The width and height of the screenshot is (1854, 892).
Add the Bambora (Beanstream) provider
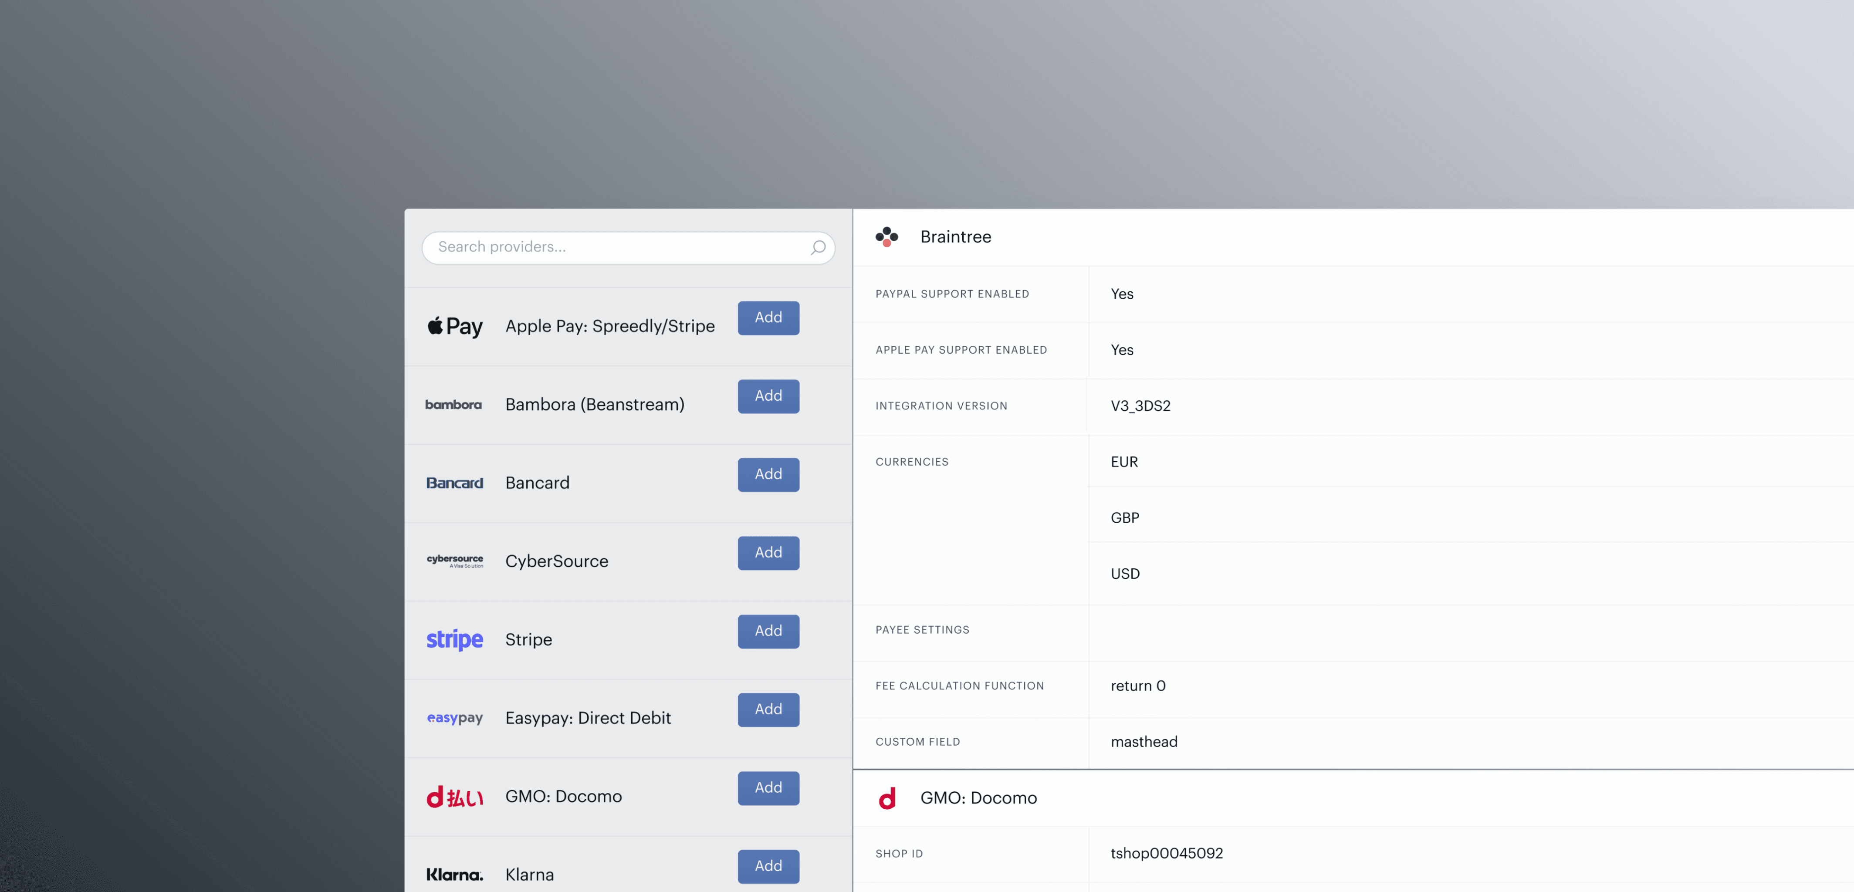(768, 396)
